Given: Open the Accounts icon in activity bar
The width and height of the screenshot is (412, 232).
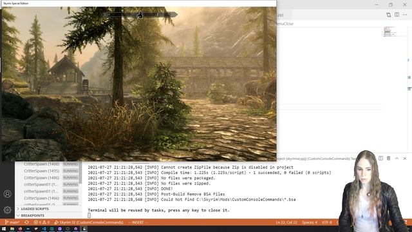Looking at the screenshot, I should click(7, 194).
